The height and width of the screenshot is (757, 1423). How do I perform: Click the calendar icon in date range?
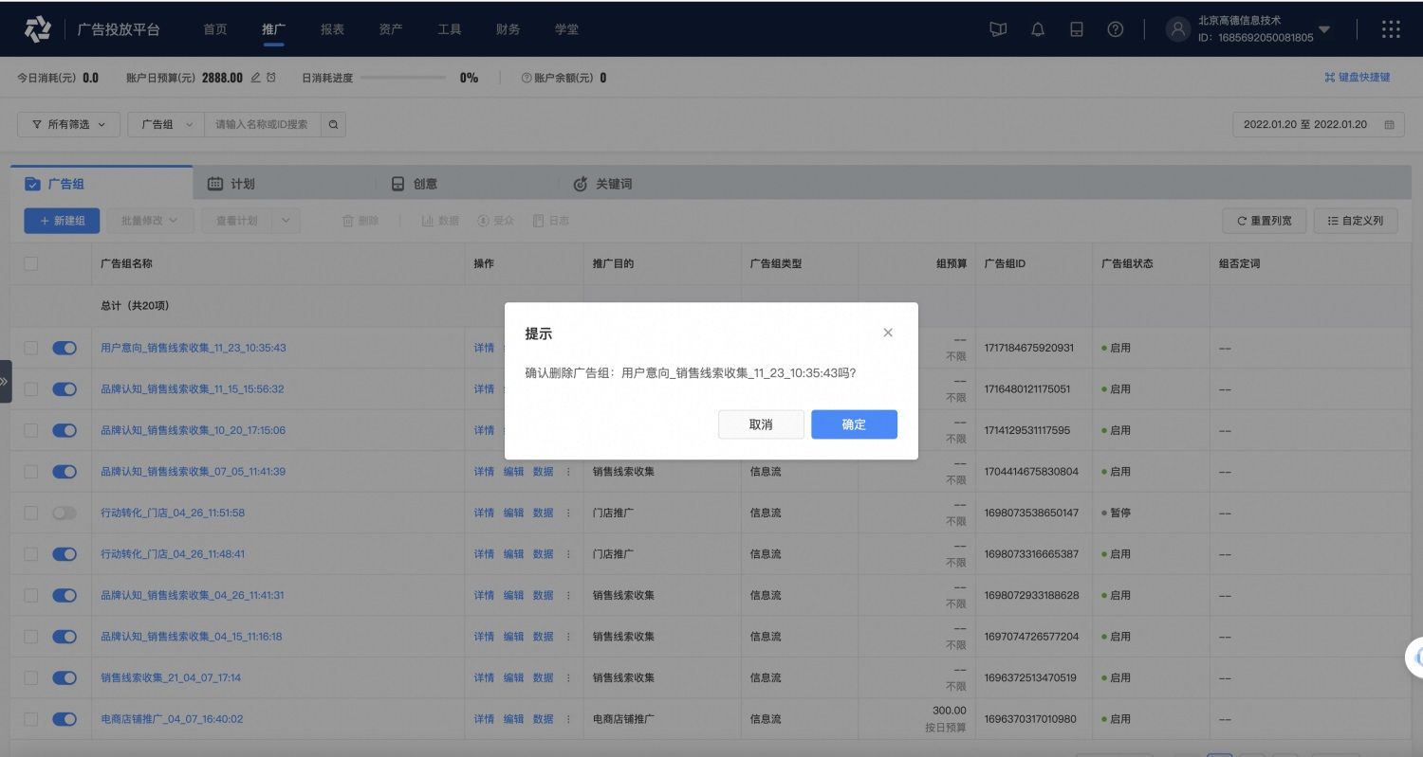(1390, 124)
